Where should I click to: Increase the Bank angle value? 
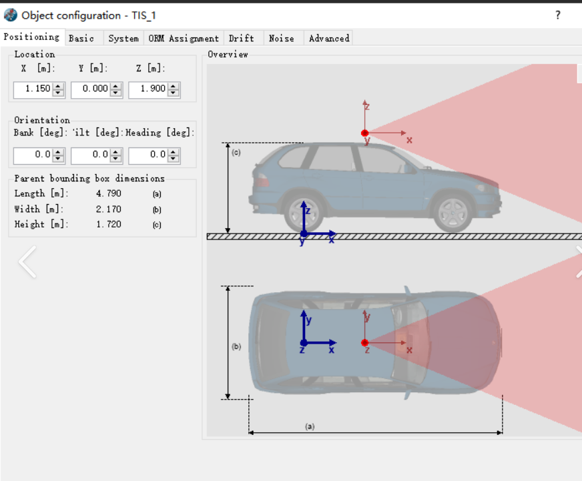pos(58,152)
